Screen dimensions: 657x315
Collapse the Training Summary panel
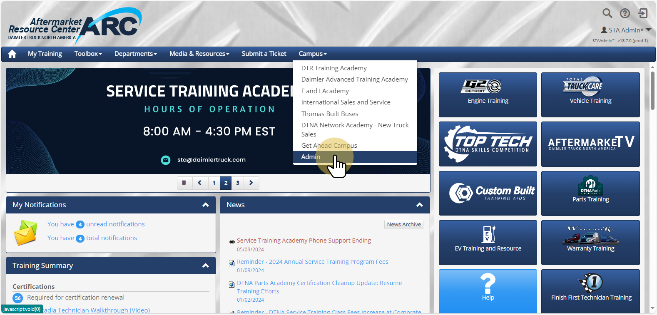[206, 265]
